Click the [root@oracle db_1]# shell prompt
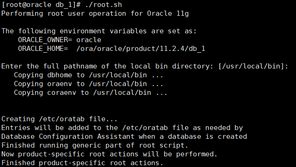This screenshot has width=296, height=167. (x=41, y=5)
